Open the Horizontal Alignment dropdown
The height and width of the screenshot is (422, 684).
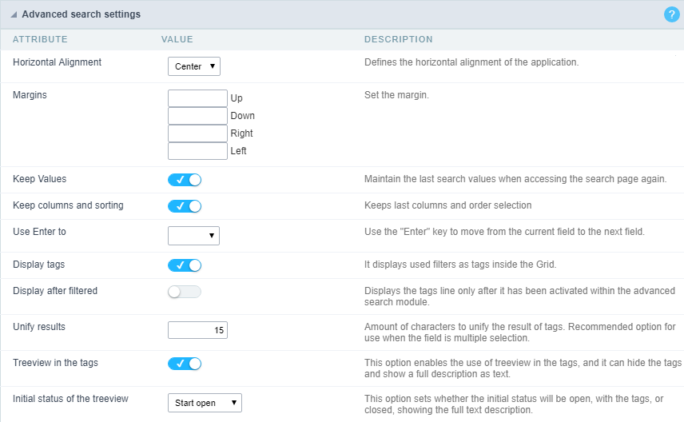coord(193,66)
